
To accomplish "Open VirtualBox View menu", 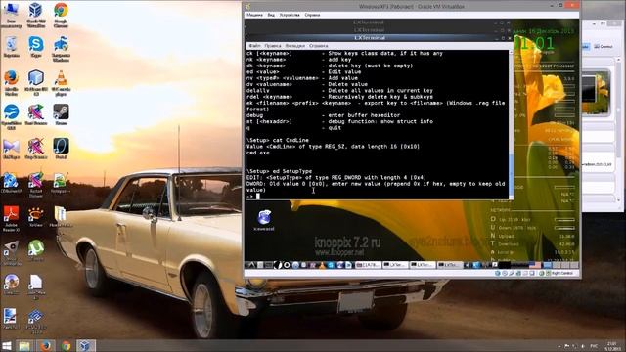I will [x=271, y=15].
